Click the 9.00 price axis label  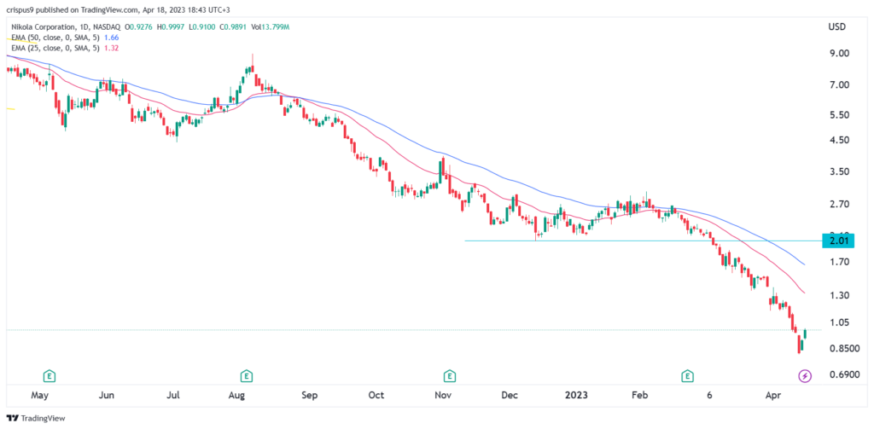[x=838, y=54]
